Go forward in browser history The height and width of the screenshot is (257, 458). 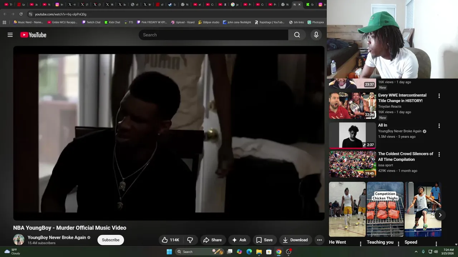coord(13,14)
